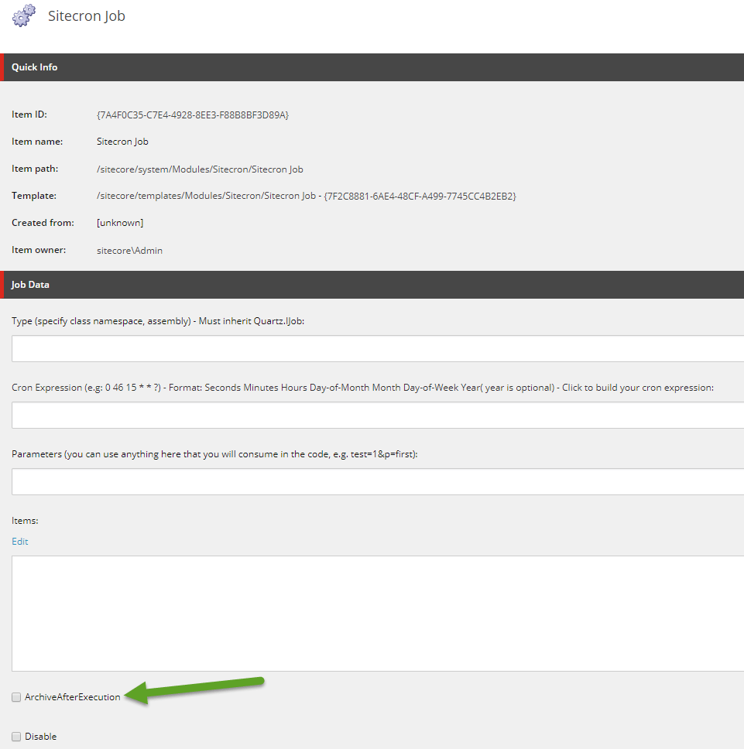Image resolution: width=744 pixels, height=749 pixels.
Task: Click inside the Items list box
Action: coord(378,613)
